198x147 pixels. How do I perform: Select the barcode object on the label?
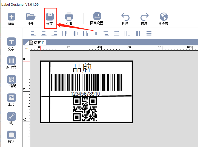tap(87, 83)
